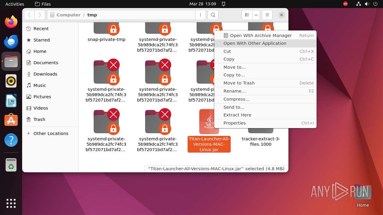Choose Compress… from context menu
Viewport: 383px width, 215px height.
265,99
